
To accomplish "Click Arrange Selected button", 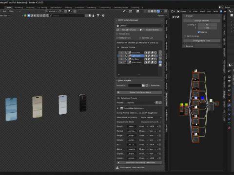I will (x=202, y=21).
